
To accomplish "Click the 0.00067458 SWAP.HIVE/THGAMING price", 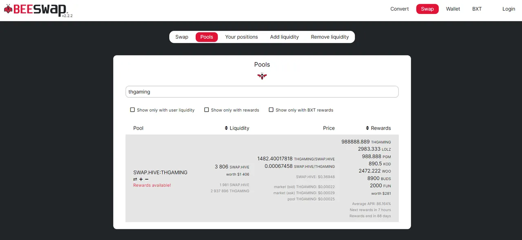I will click(x=300, y=166).
